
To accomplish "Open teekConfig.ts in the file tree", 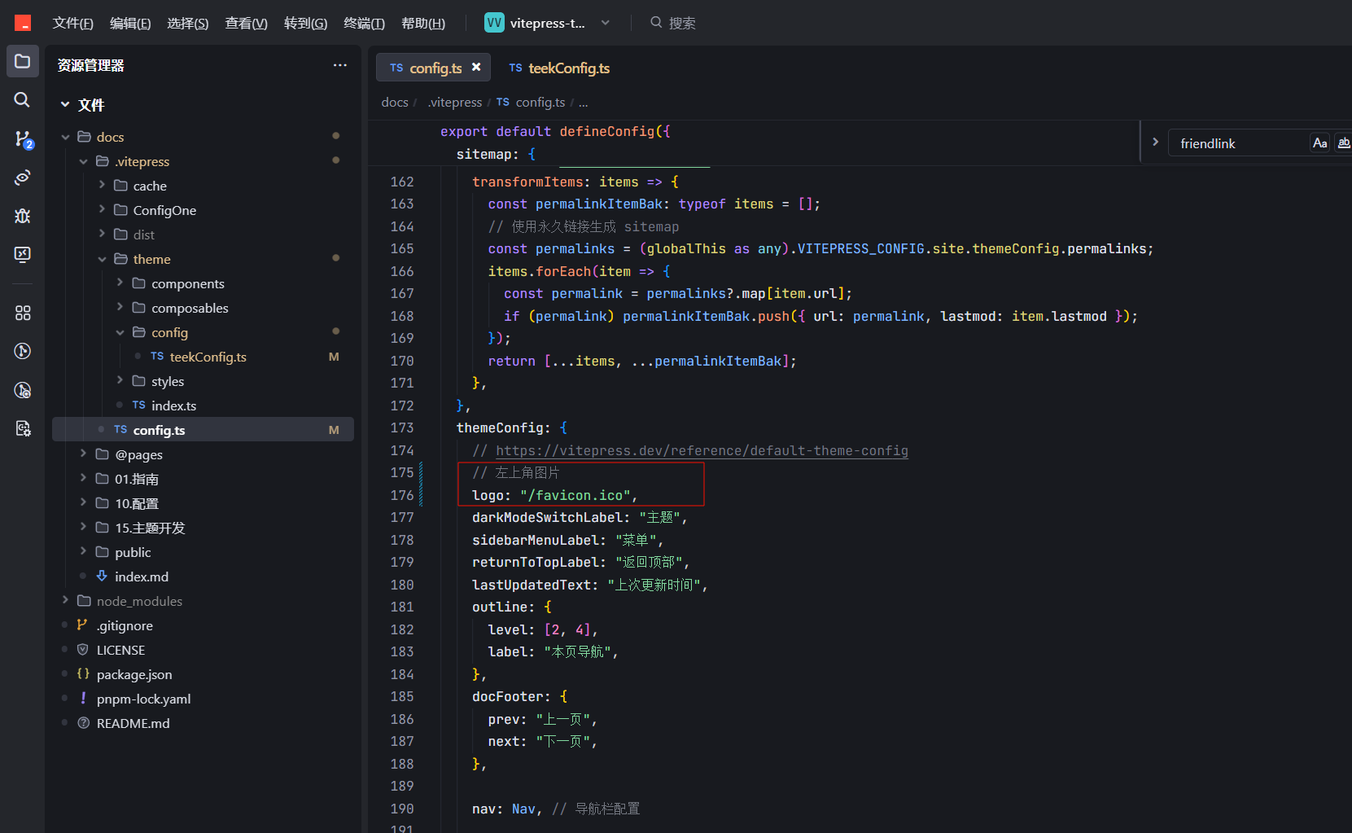I will pyautogui.click(x=208, y=357).
